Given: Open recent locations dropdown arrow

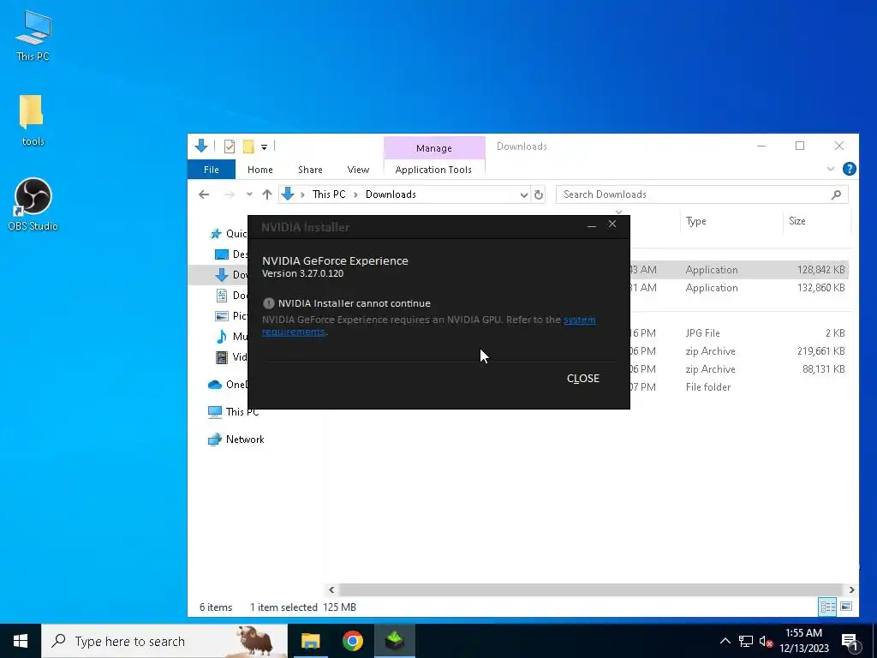Looking at the screenshot, I should (249, 194).
